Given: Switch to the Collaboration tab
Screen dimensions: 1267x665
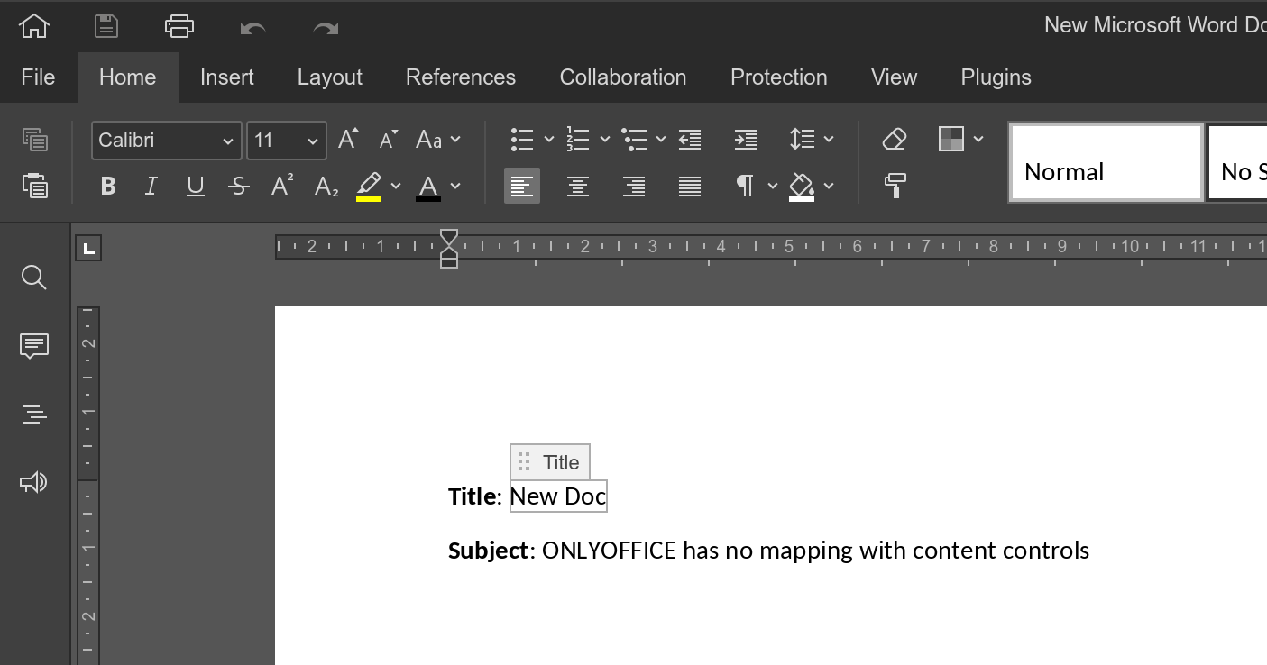Looking at the screenshot, I should pyautogui.click(x=623, y=77).
